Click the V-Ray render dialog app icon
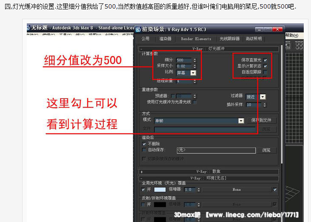This screenshot has height=222, width=311. [x=138, y=29]
